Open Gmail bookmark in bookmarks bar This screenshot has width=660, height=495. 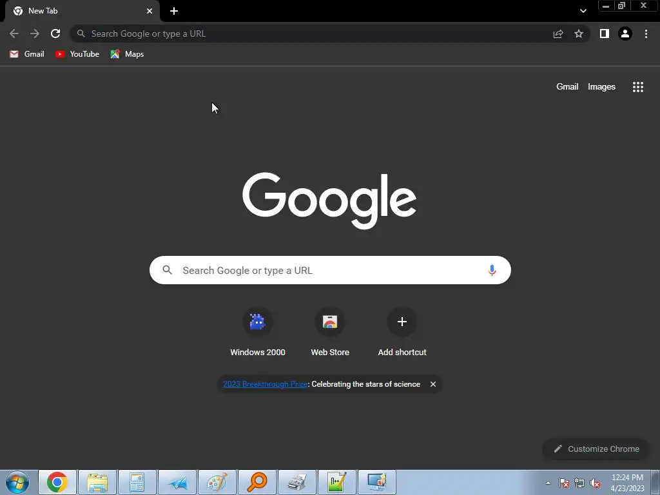[x=27, y=54]
